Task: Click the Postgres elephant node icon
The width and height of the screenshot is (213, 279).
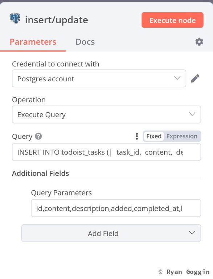Action: coord(15,19)
